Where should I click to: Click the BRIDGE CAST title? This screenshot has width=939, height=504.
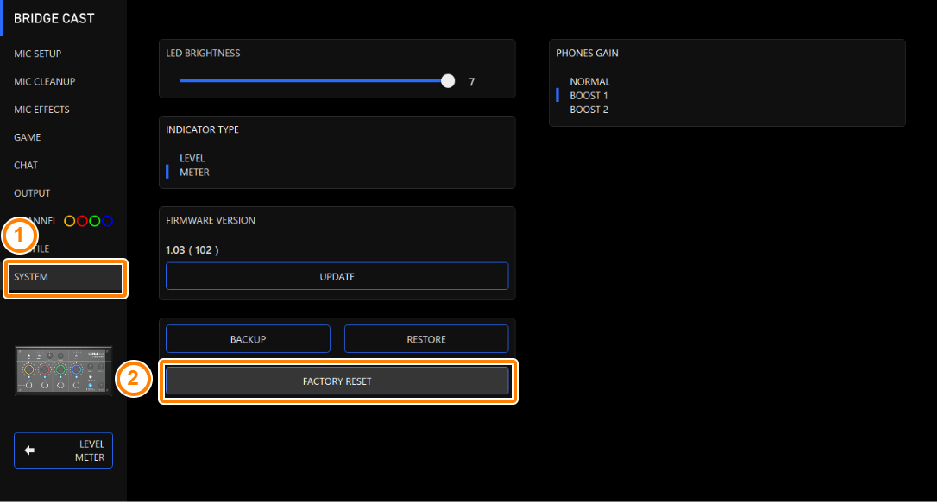54,19
